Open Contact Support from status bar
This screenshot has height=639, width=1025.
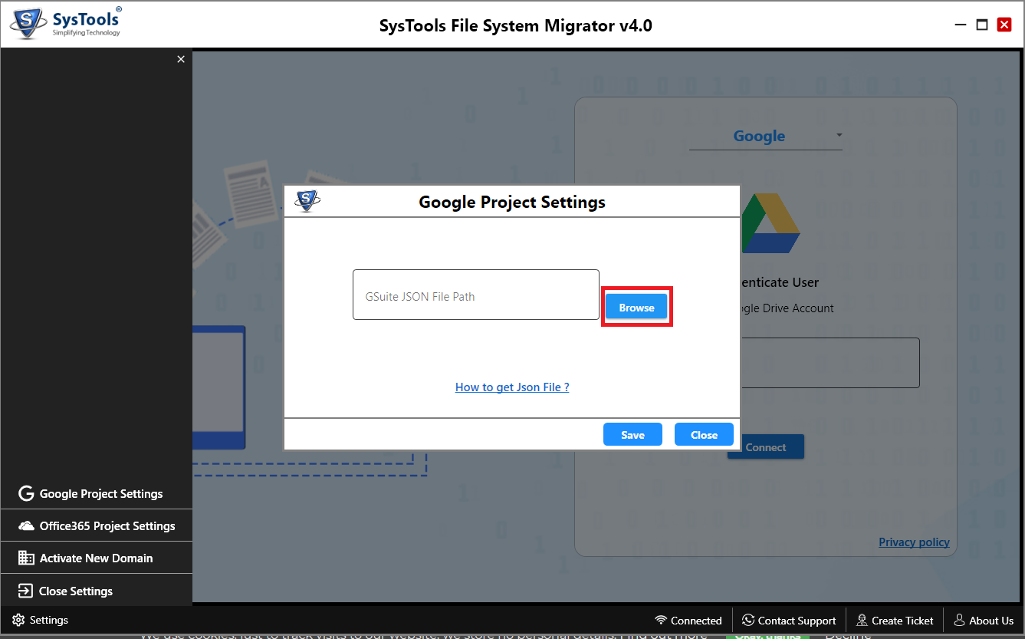tap(797, 621)
